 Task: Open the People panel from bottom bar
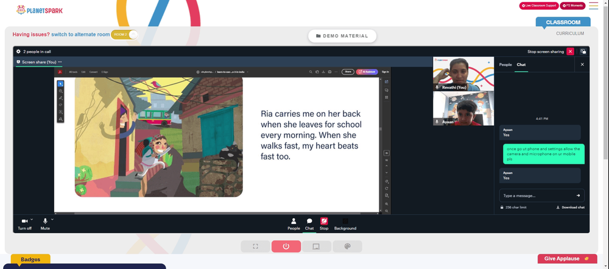click(294, 224)
